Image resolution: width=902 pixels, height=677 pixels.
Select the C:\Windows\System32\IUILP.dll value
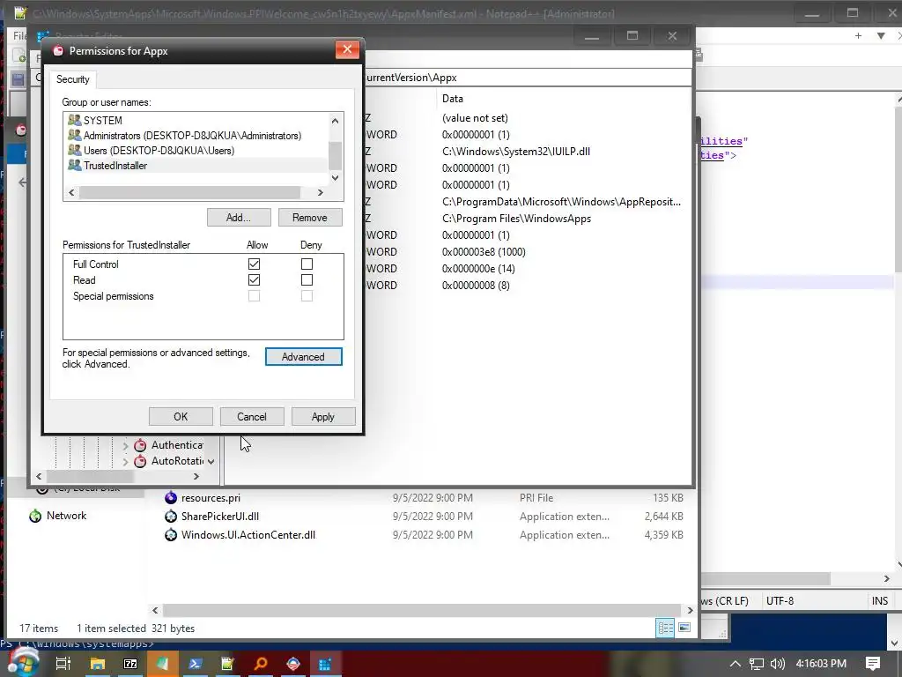pos(516,152)
